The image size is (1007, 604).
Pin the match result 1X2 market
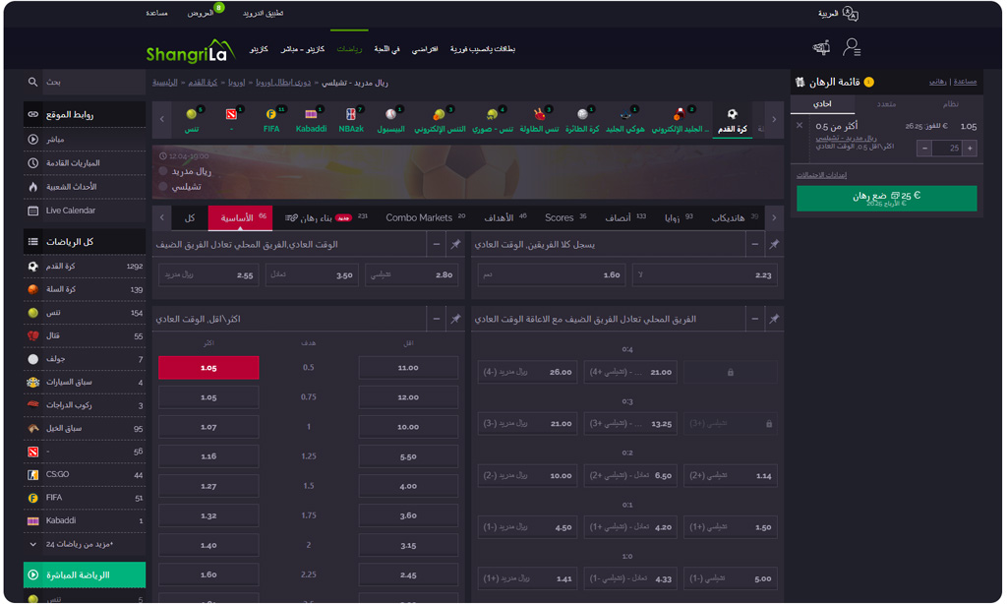(x=455, y=245)
